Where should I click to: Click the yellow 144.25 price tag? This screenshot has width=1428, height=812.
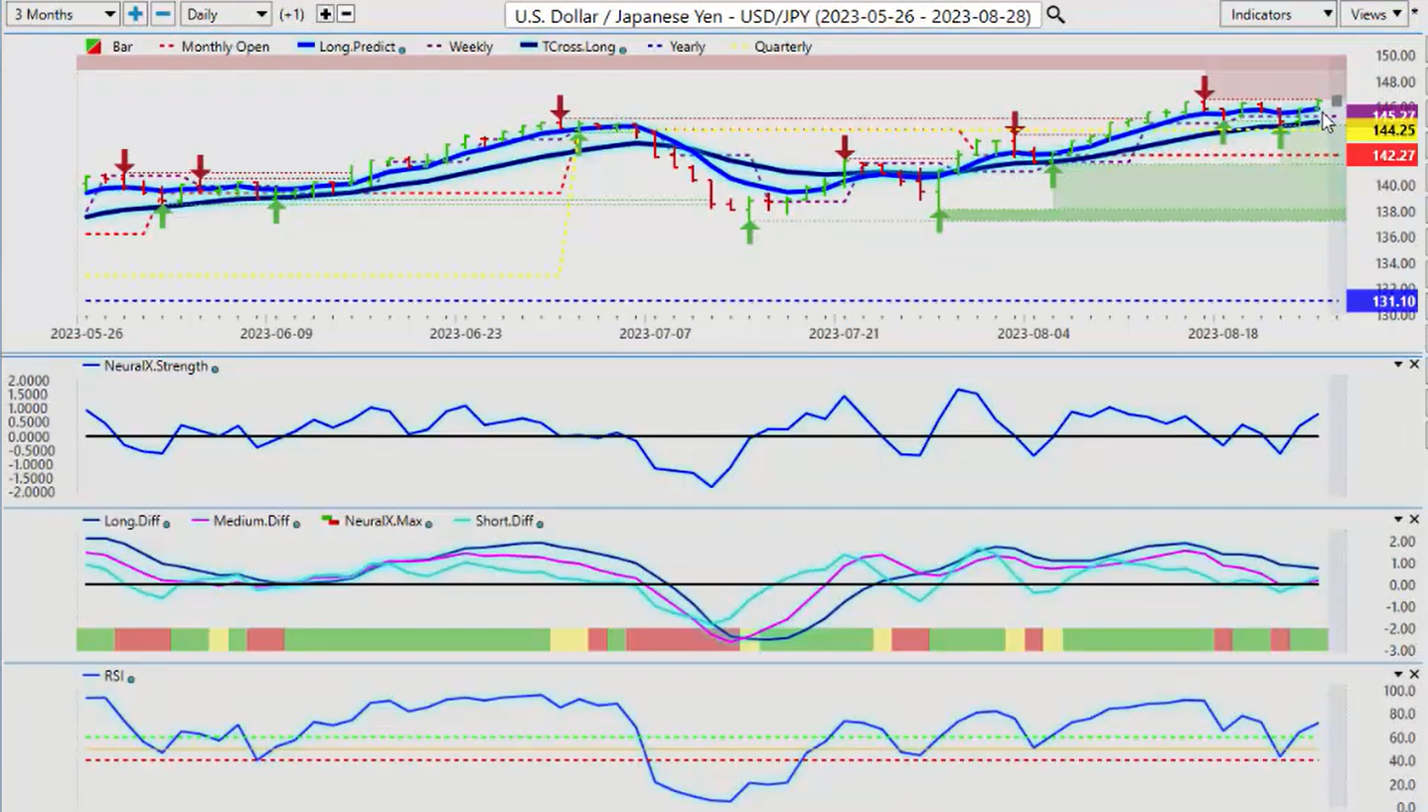click(1381, 130)
